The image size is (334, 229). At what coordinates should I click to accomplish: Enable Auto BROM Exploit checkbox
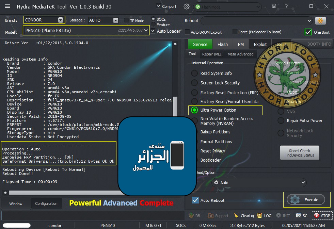187,32
